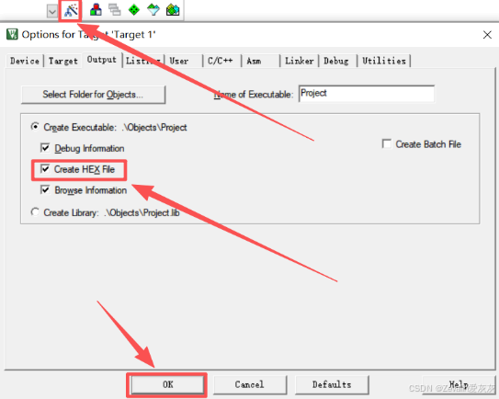The image size is (499, 399).
Task: Click the Select Software Packs icon
Action: (153, 10)
